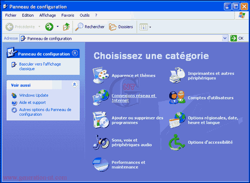This screenshot has height=183, width=250.
Task: Click the Dossiers folder icon
Action: click(113, 27)
